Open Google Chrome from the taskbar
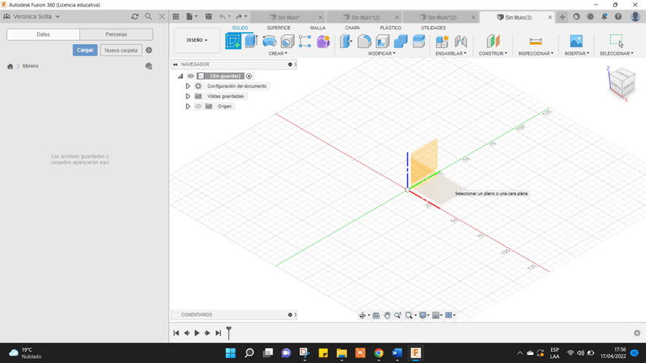The image size is (646, 363). [378, 353]
